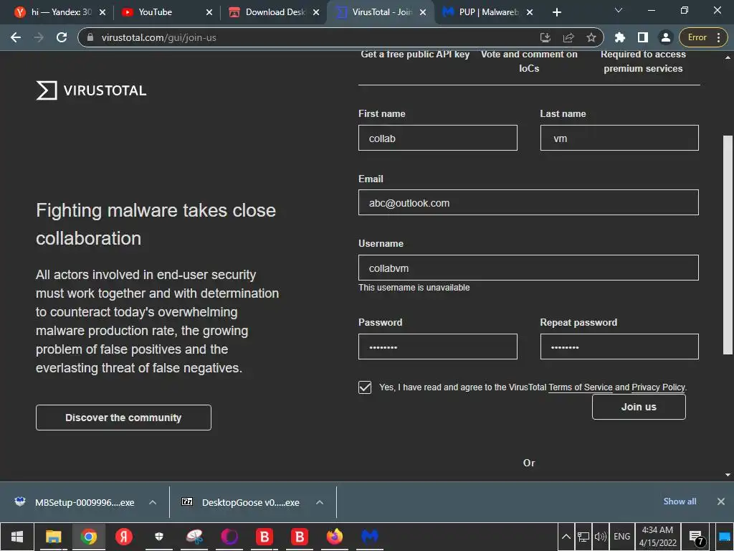
Task: Click the Repeat password field
Action: pyautogui.click(x=619, y=347)
